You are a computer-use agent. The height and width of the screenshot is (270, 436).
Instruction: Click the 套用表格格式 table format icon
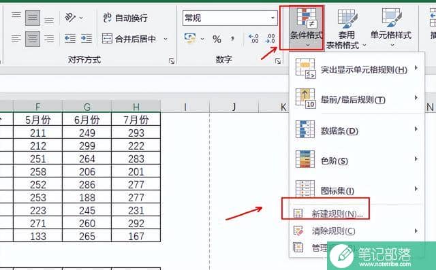346,29
